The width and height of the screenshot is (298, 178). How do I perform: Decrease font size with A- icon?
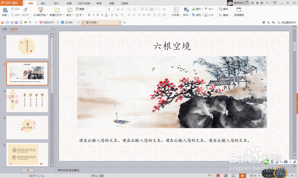click(122, 9)
